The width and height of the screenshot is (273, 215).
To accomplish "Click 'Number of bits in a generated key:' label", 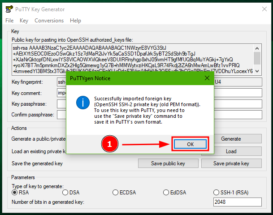I will tap(48, 202).
